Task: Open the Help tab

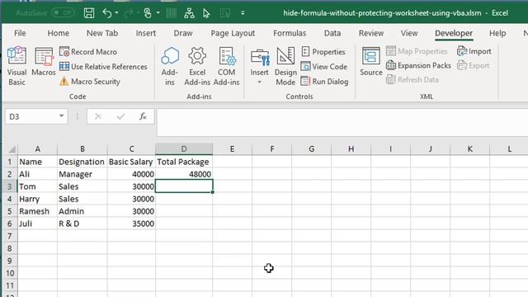Action: click(497, 33)
